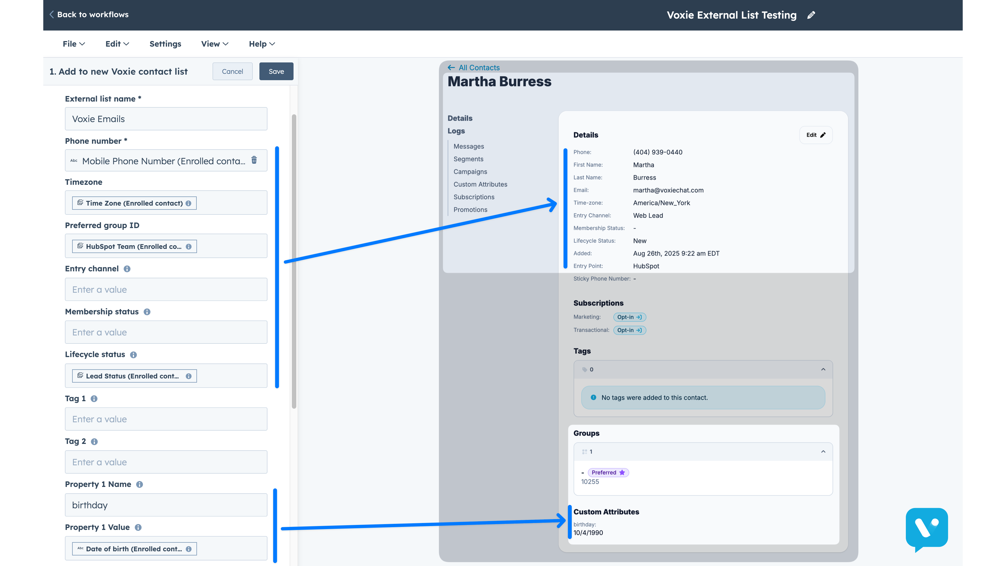Open the Help menu

[x=262, y=44]
